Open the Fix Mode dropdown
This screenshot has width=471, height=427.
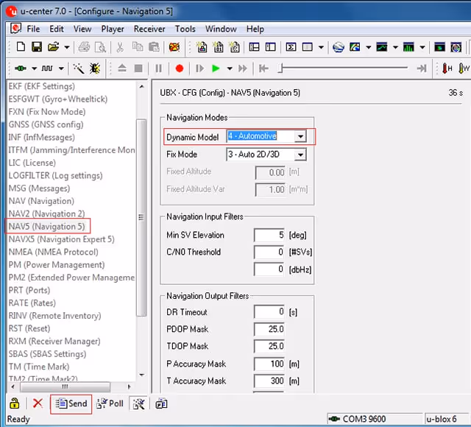click(x=300, y=155)
